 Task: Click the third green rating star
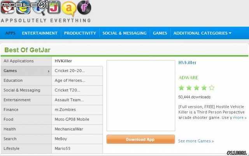point(196,88)
